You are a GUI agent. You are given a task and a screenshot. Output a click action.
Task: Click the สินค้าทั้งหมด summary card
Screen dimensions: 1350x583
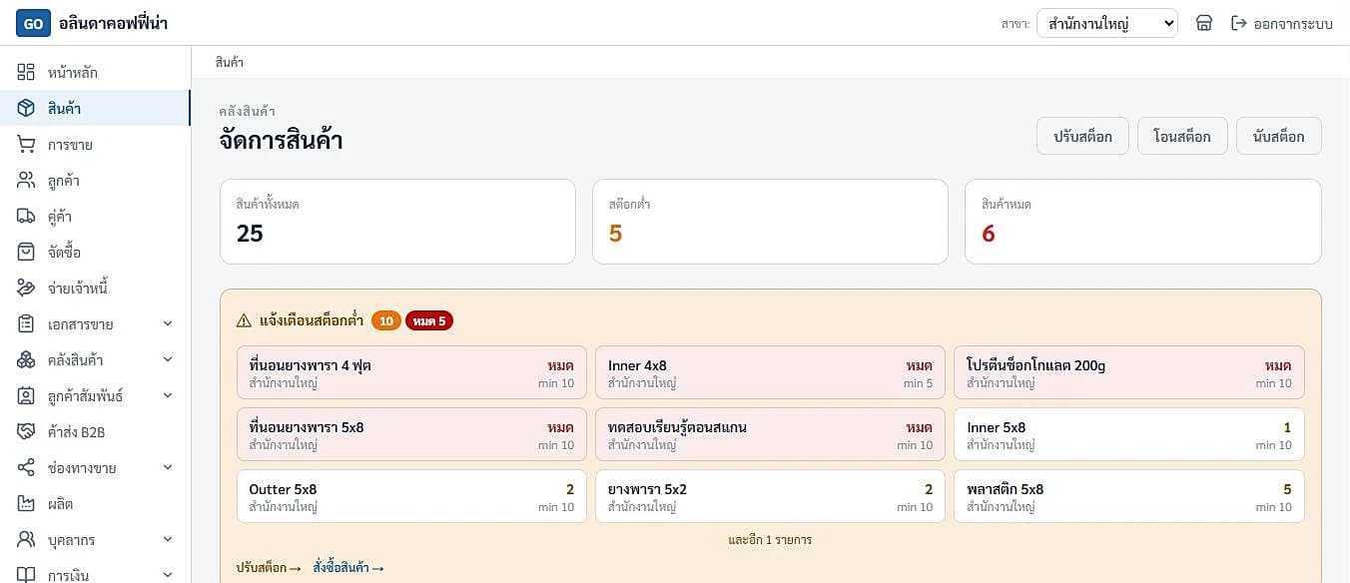point(397,222)
